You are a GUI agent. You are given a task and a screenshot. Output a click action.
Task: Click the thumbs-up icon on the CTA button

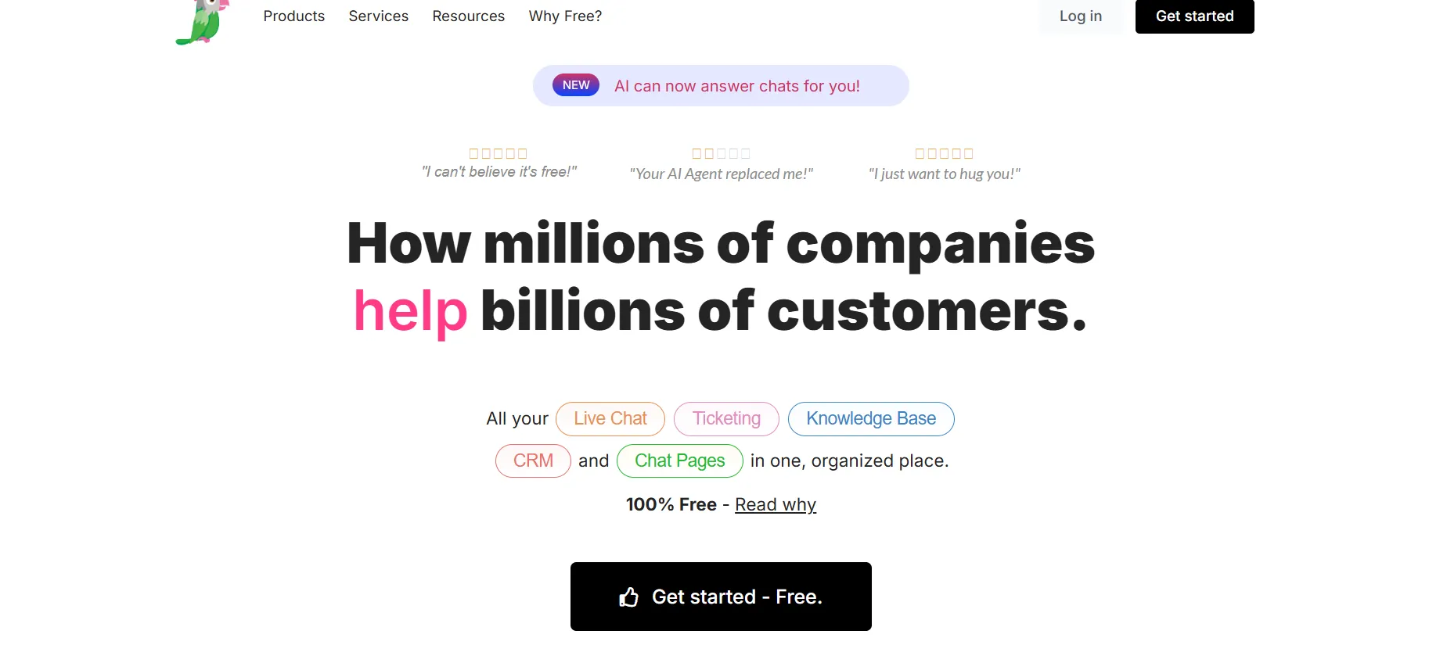tap(630, 597)
